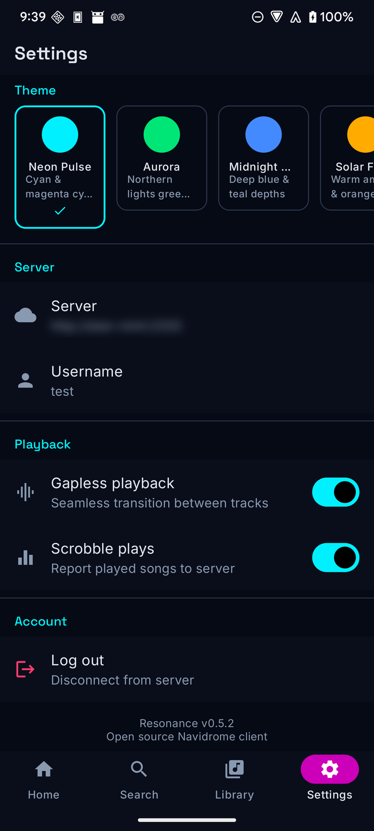
Task: Tap the cloud icon beside Server
Action: click(25, 315)
